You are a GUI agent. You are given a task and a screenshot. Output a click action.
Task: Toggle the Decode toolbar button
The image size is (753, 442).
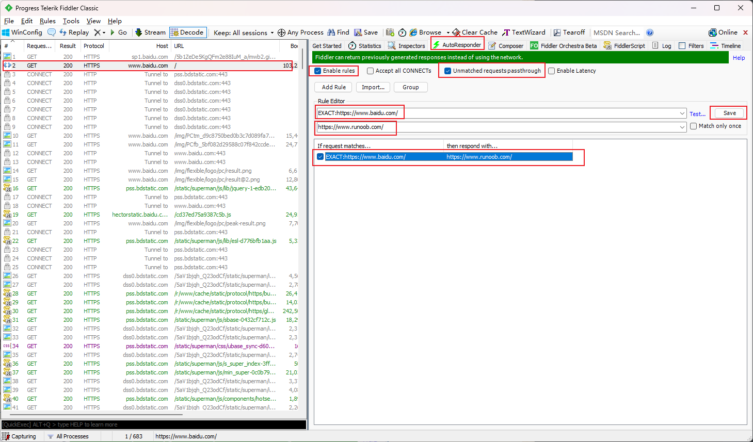188,32
